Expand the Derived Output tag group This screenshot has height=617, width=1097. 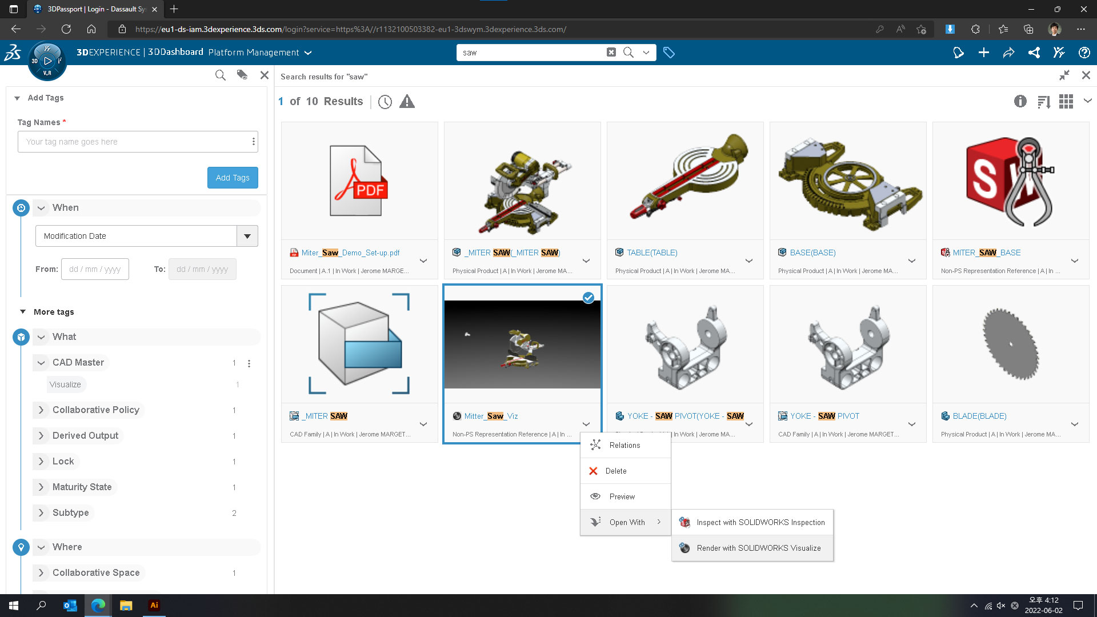pos(41,436)
